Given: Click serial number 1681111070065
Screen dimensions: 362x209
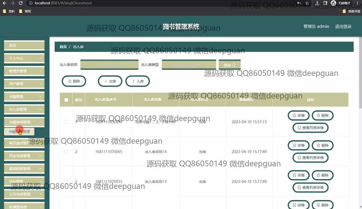Looking at the screenshot, I should tap(109, 152).
